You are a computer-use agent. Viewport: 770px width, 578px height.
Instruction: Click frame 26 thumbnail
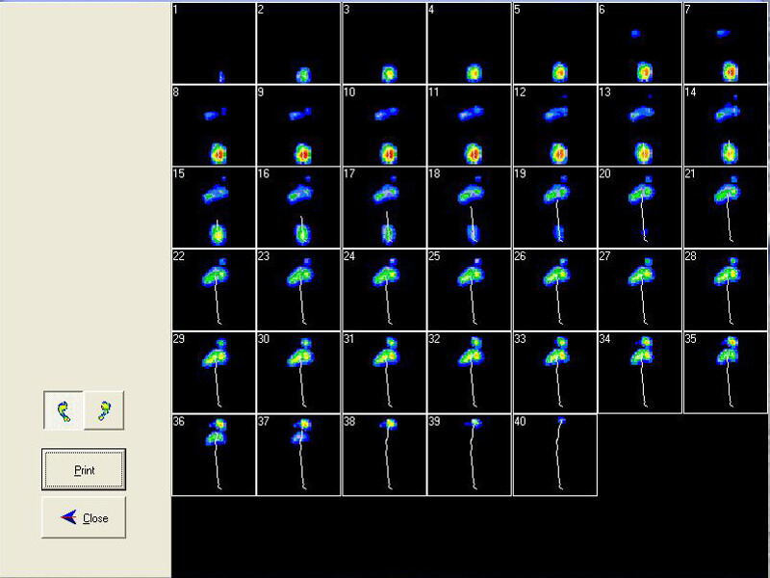[555, 290]
